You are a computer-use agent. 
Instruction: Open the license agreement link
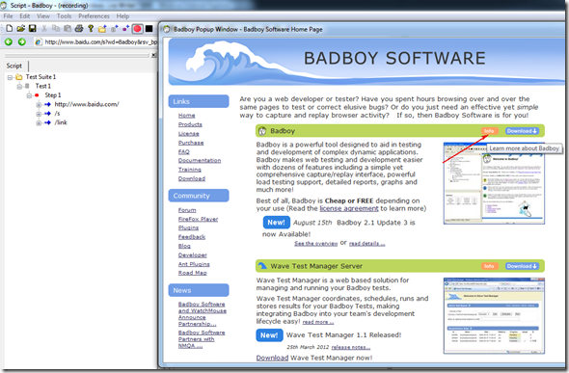[349, 208]
